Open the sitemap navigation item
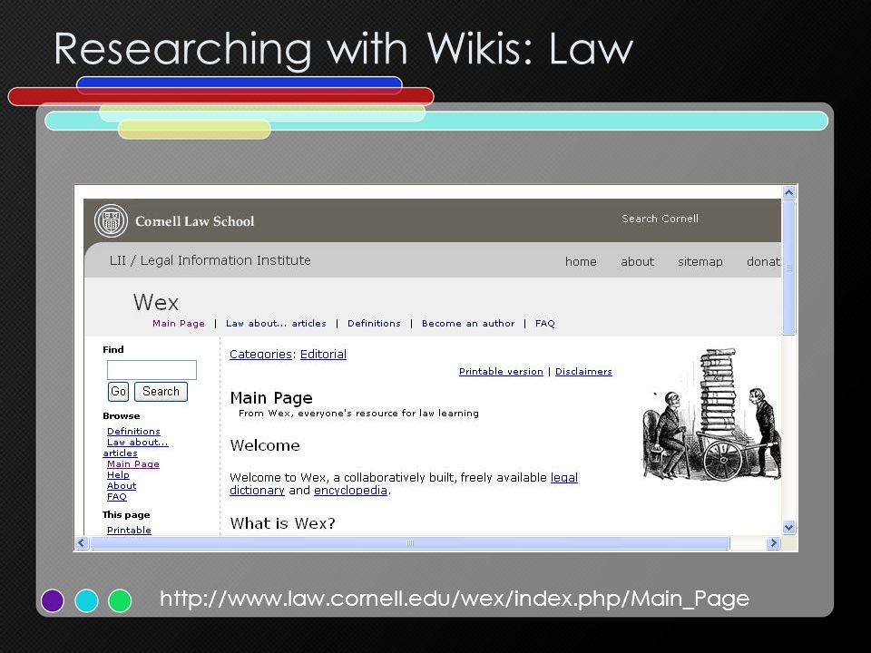Screen dimensions: 871x653 tap(700, 261)
